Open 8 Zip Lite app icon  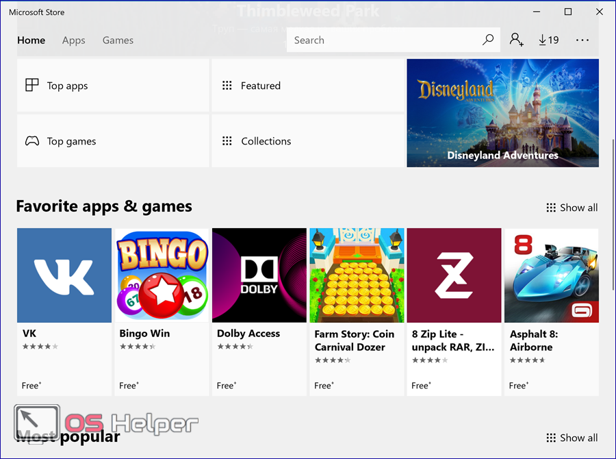tap(454, 275)
